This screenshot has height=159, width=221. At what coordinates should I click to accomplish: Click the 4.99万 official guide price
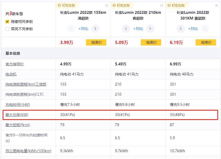(x=66, y=64)
